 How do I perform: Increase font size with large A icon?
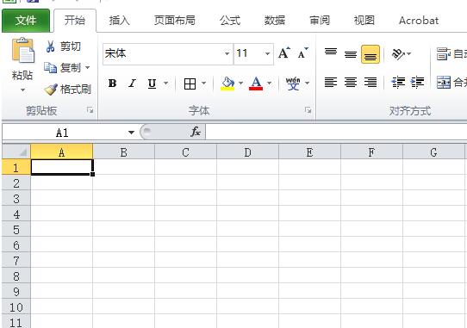(284, 53)
